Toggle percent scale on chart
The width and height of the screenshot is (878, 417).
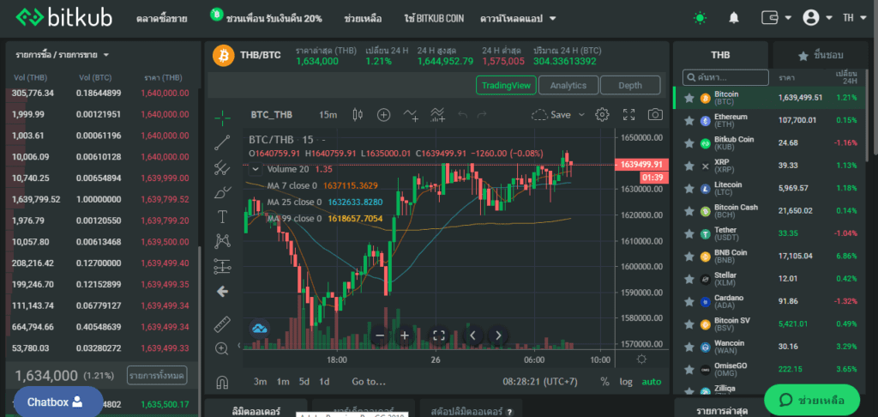coord(604,382)
